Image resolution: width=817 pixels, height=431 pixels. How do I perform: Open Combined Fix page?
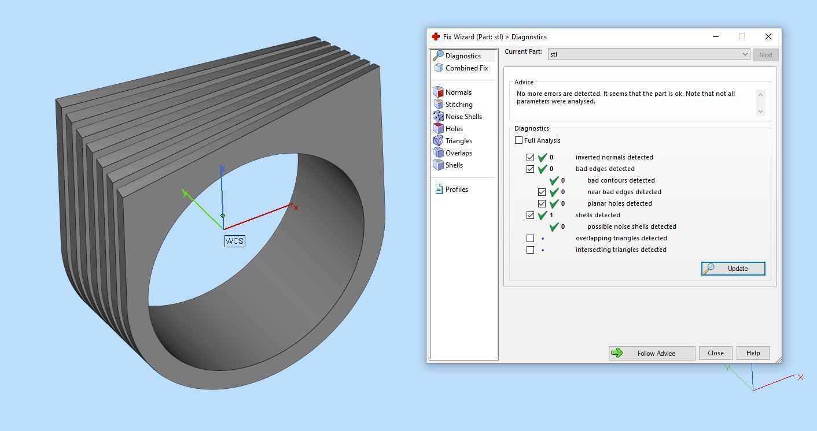coord(461,68)
